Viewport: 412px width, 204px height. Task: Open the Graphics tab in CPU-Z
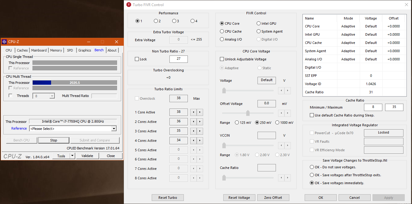tap(84, 50)
